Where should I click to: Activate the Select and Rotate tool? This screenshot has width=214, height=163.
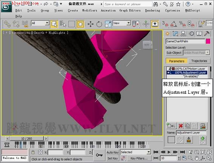[x=99, y=24]
